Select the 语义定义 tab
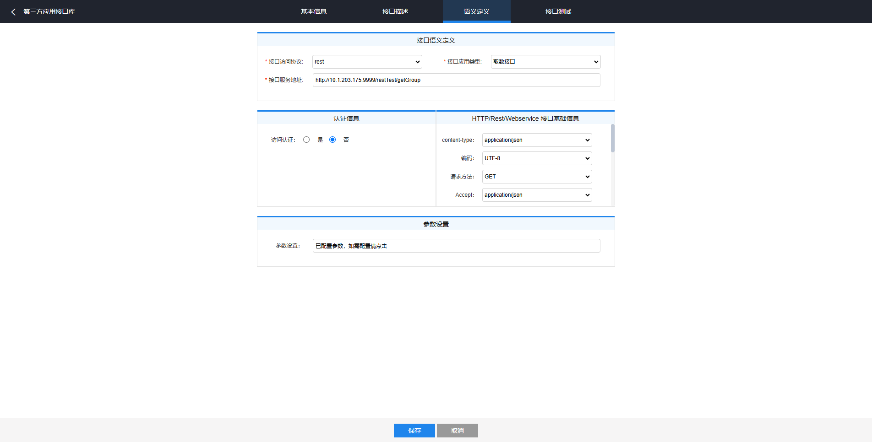This screenshot has height=442, width=872. [476, 11]
